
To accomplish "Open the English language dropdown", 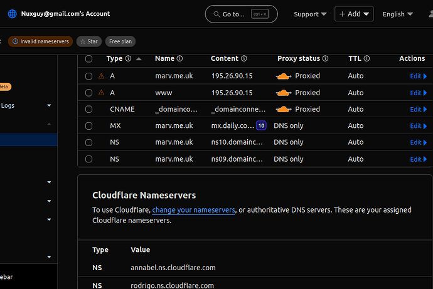I will pos(398,14).
